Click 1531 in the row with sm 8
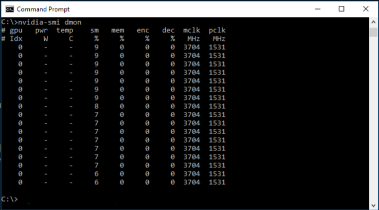 217,106
